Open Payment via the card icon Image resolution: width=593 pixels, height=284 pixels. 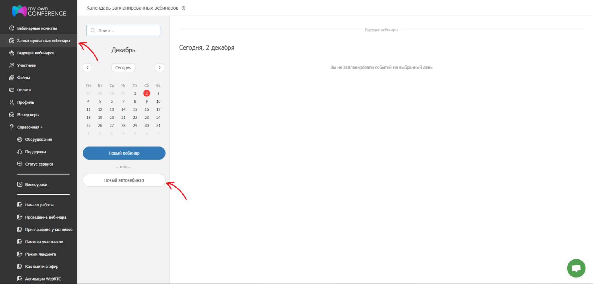tap(12, 90)
